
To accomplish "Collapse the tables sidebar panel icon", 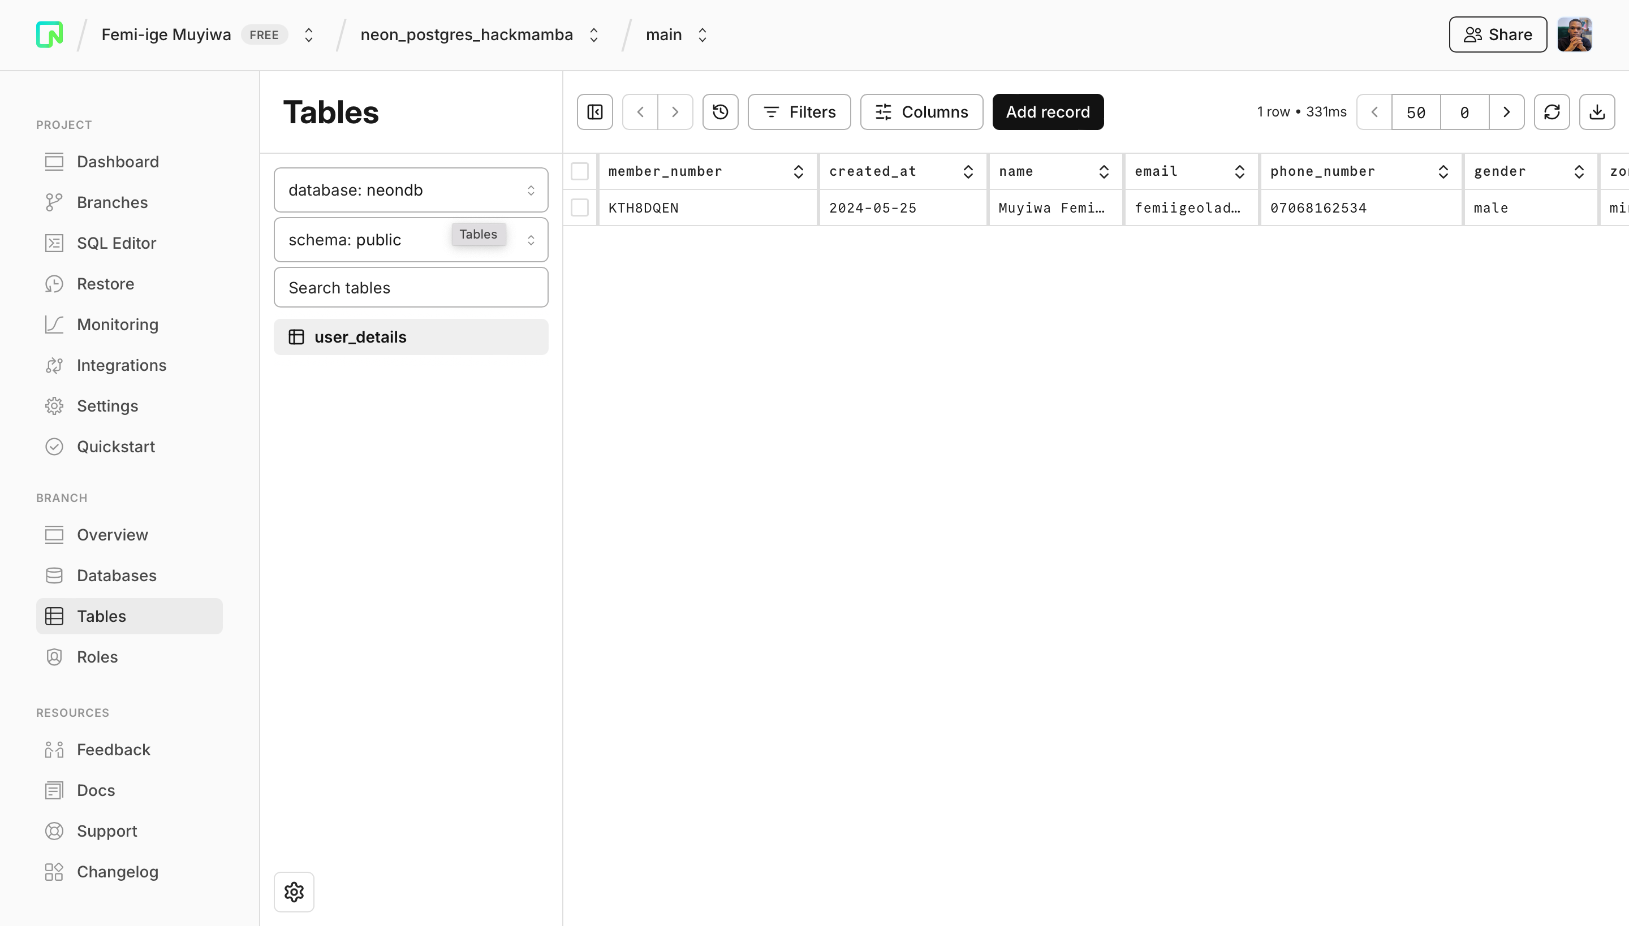I will (594, 112).
